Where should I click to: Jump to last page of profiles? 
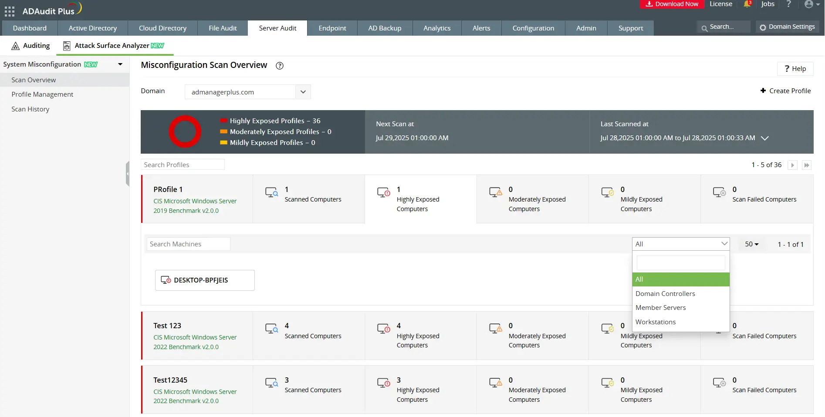coord(807,165)
